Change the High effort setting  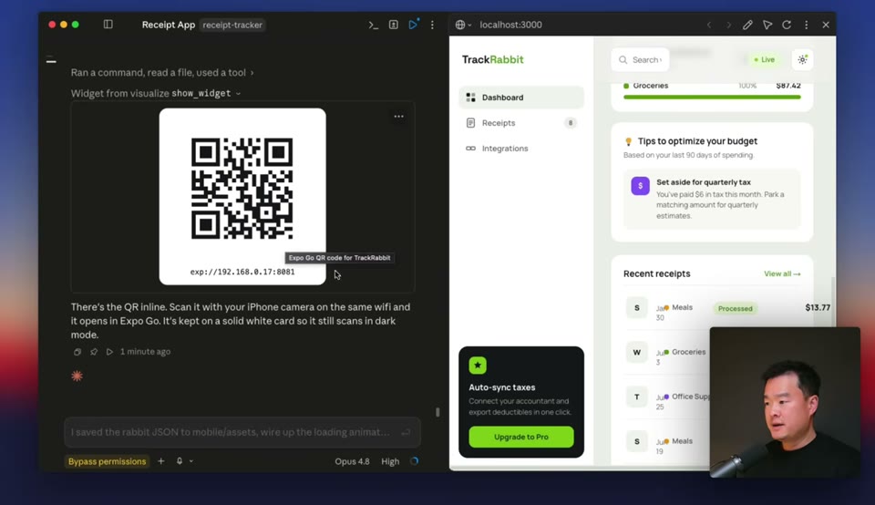click(390, 461)
